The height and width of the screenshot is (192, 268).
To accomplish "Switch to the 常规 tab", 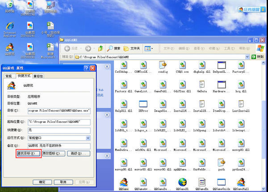I will 8,76.
